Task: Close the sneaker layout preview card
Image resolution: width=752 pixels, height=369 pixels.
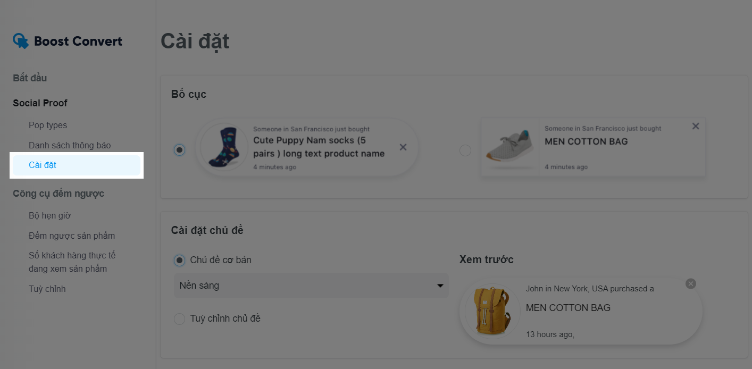Action: click(696, 126)
